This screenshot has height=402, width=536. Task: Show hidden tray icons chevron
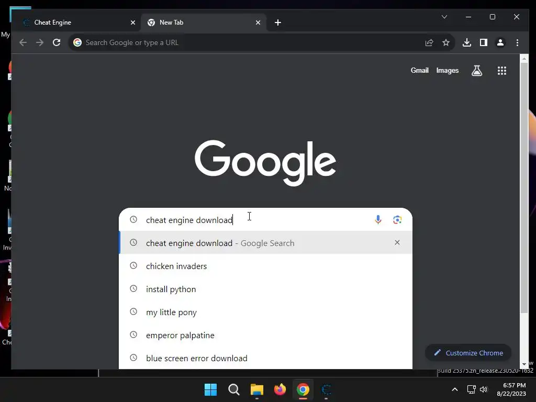click(455, 389)
